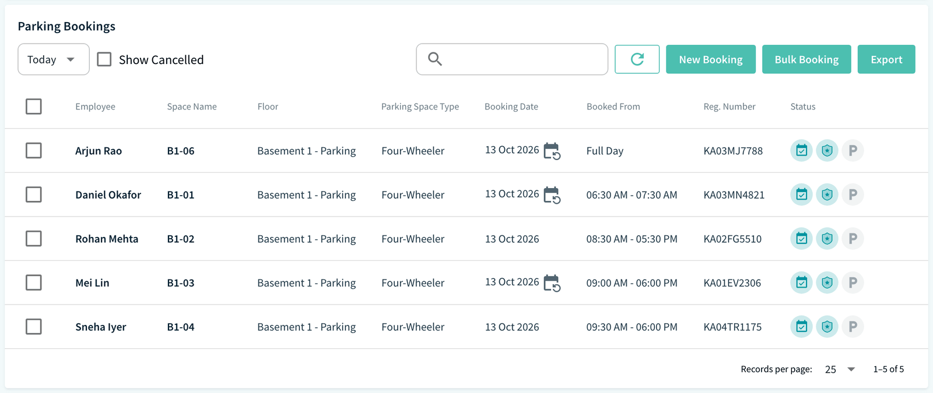This screenshot has width=933, height=393.
Task: Click shield status icon for Rohan Mehta
Action: coord(827,239)
